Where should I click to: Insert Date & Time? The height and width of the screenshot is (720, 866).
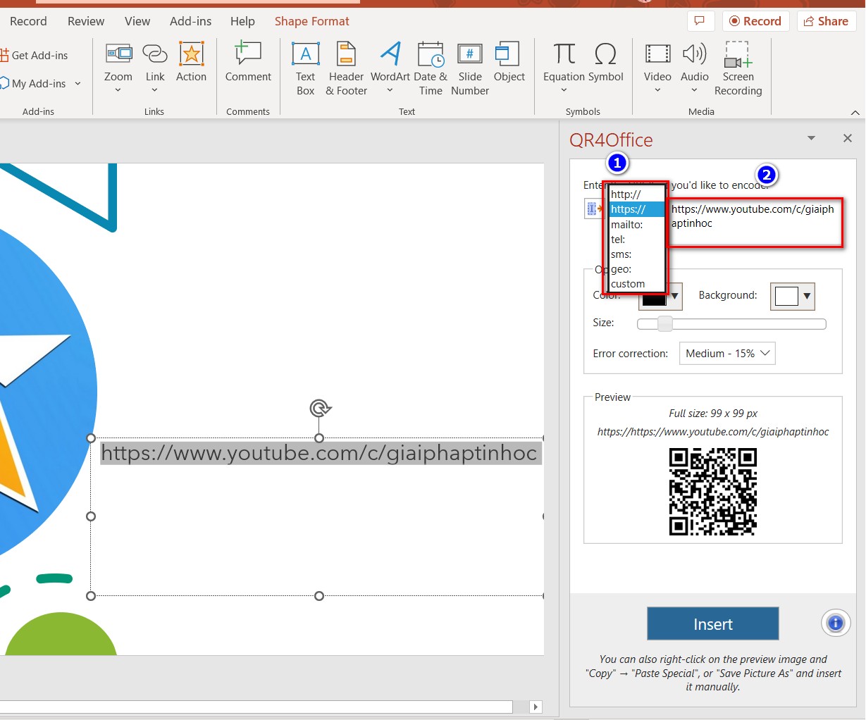[431, 68]
